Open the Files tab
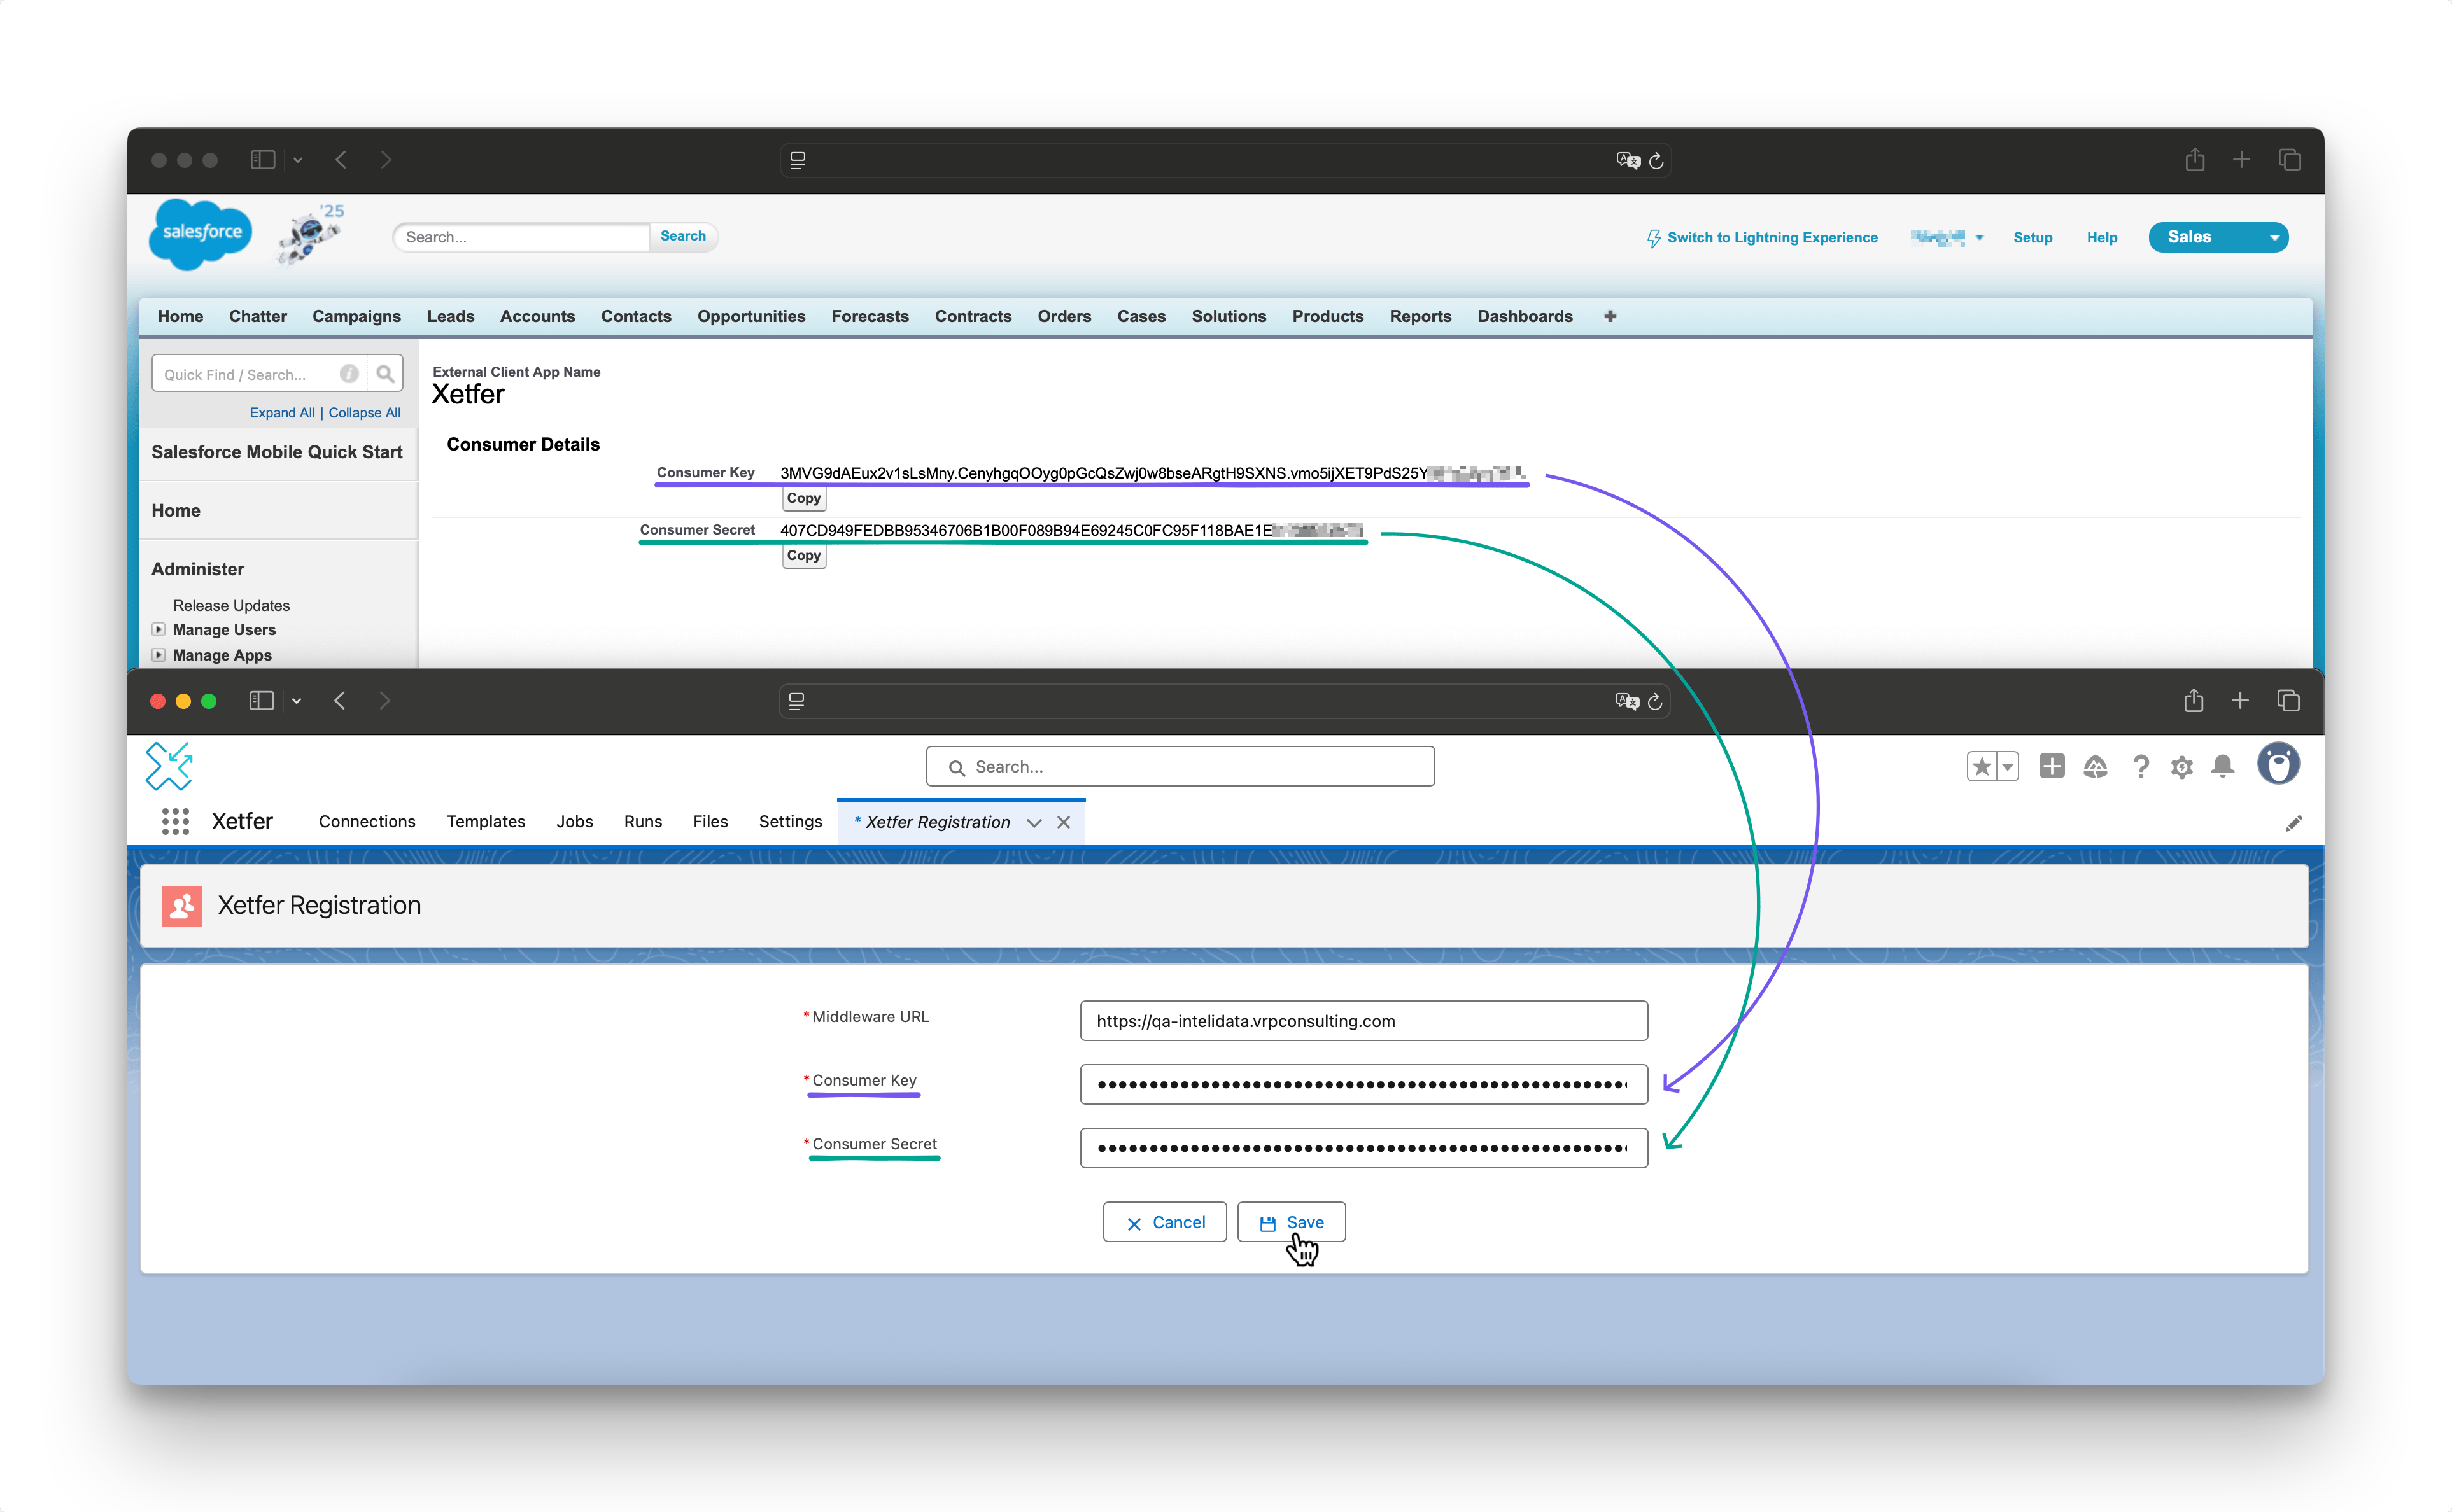Image resolution: width=2452 pixels, height=1512 pixels. pos(710,821)
